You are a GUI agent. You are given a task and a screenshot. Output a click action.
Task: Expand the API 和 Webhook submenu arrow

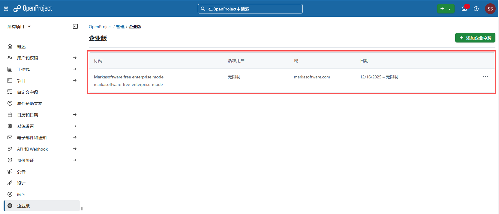(75, 149)
